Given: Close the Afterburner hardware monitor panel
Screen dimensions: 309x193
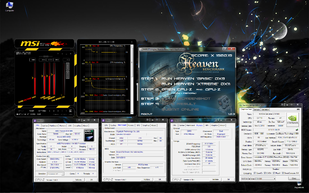Looking at the screenshot, I should click(x=132, y=42).
